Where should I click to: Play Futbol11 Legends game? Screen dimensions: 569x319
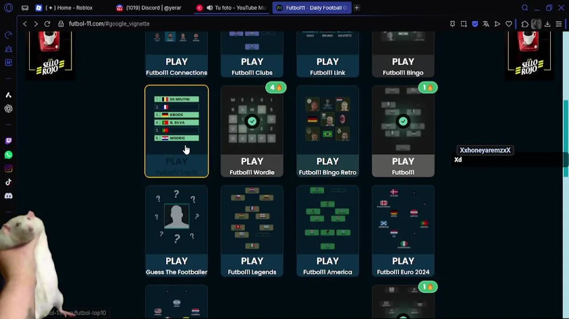point(252,231)
